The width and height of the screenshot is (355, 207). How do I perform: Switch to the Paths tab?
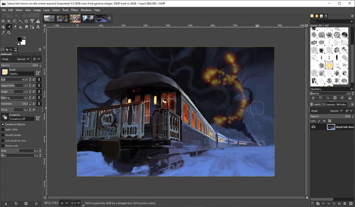342,105
